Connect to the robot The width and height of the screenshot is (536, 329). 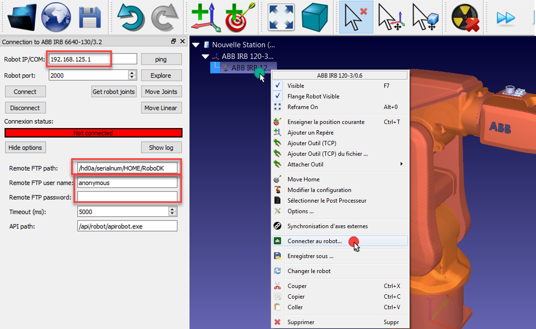25,92
